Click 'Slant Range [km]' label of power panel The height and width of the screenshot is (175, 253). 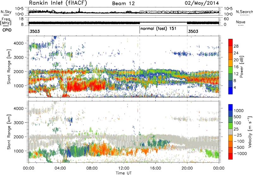pyautogui.click(x=9, y=67)
